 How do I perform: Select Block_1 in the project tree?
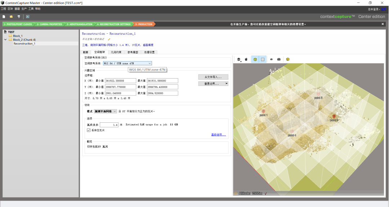tap(18, 36)
